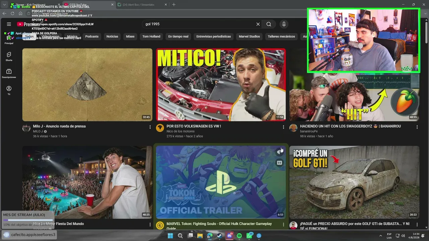Open Discord from the taskbar
The width and height of the screenshot is (429, 241).
click(230, 236)
